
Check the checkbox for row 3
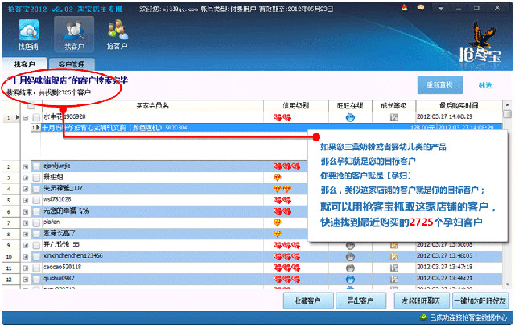[x=36, y=178]
